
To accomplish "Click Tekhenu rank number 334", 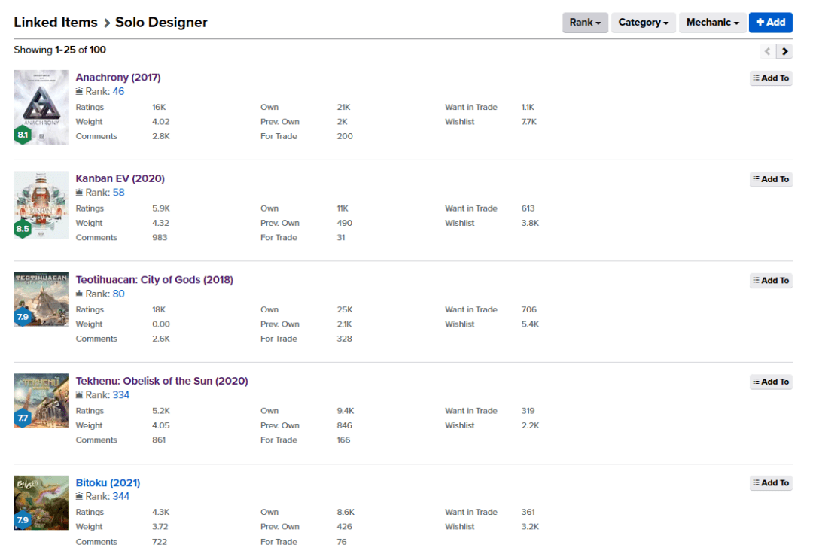I will (120, 395).
